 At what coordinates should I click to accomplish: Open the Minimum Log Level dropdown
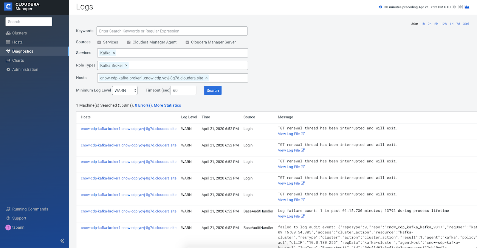125,91
